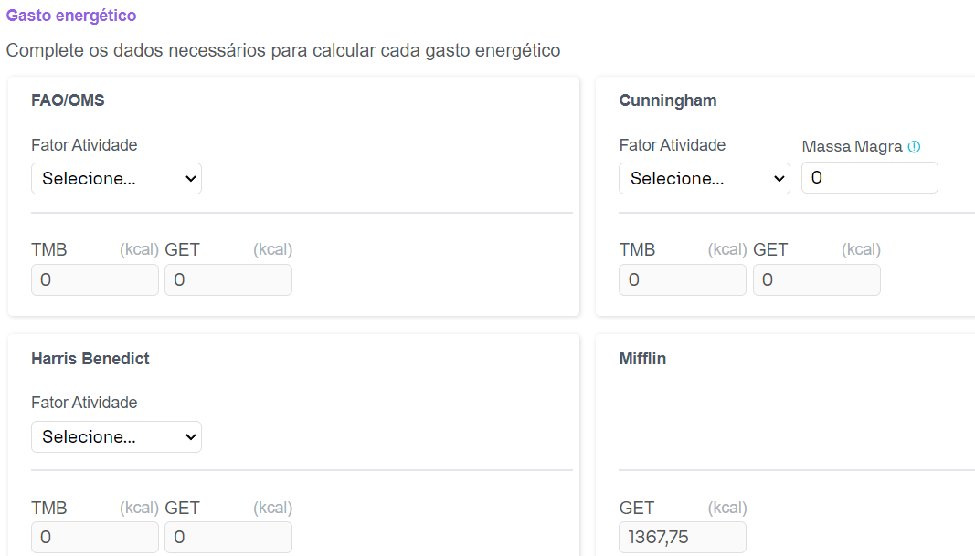Screen dimensions: 975x556
Task: Select the FAO/OMS TMB field
Action: (95, 280)
